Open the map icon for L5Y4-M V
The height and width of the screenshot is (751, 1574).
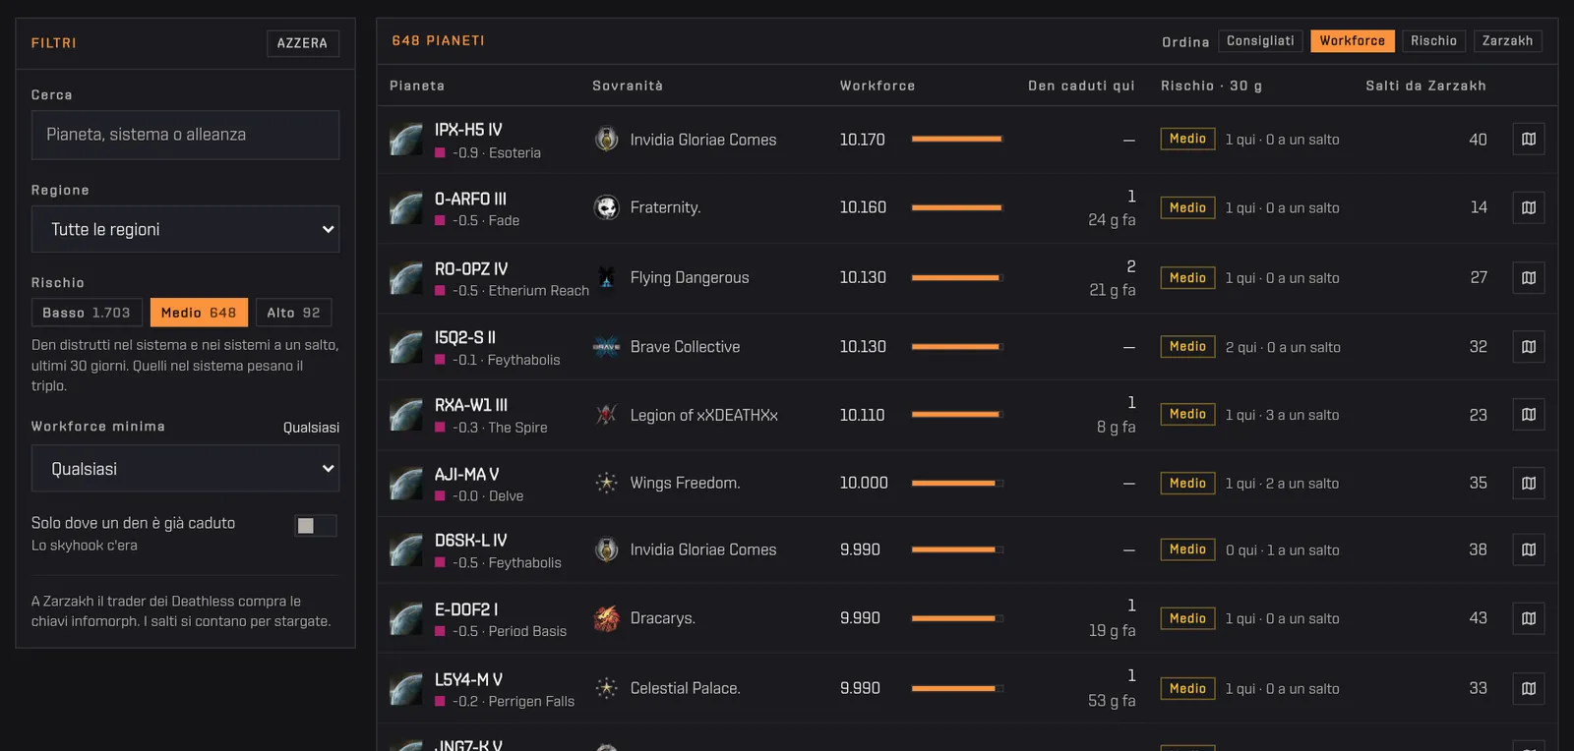point(1528,688)
